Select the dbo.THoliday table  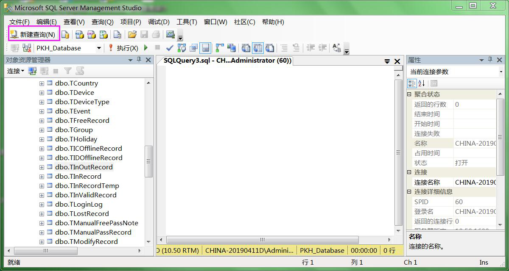coord(76,139)
